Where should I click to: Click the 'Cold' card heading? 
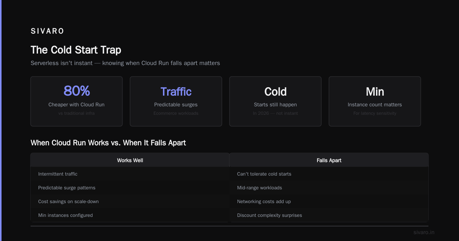[x=275, y=91]
